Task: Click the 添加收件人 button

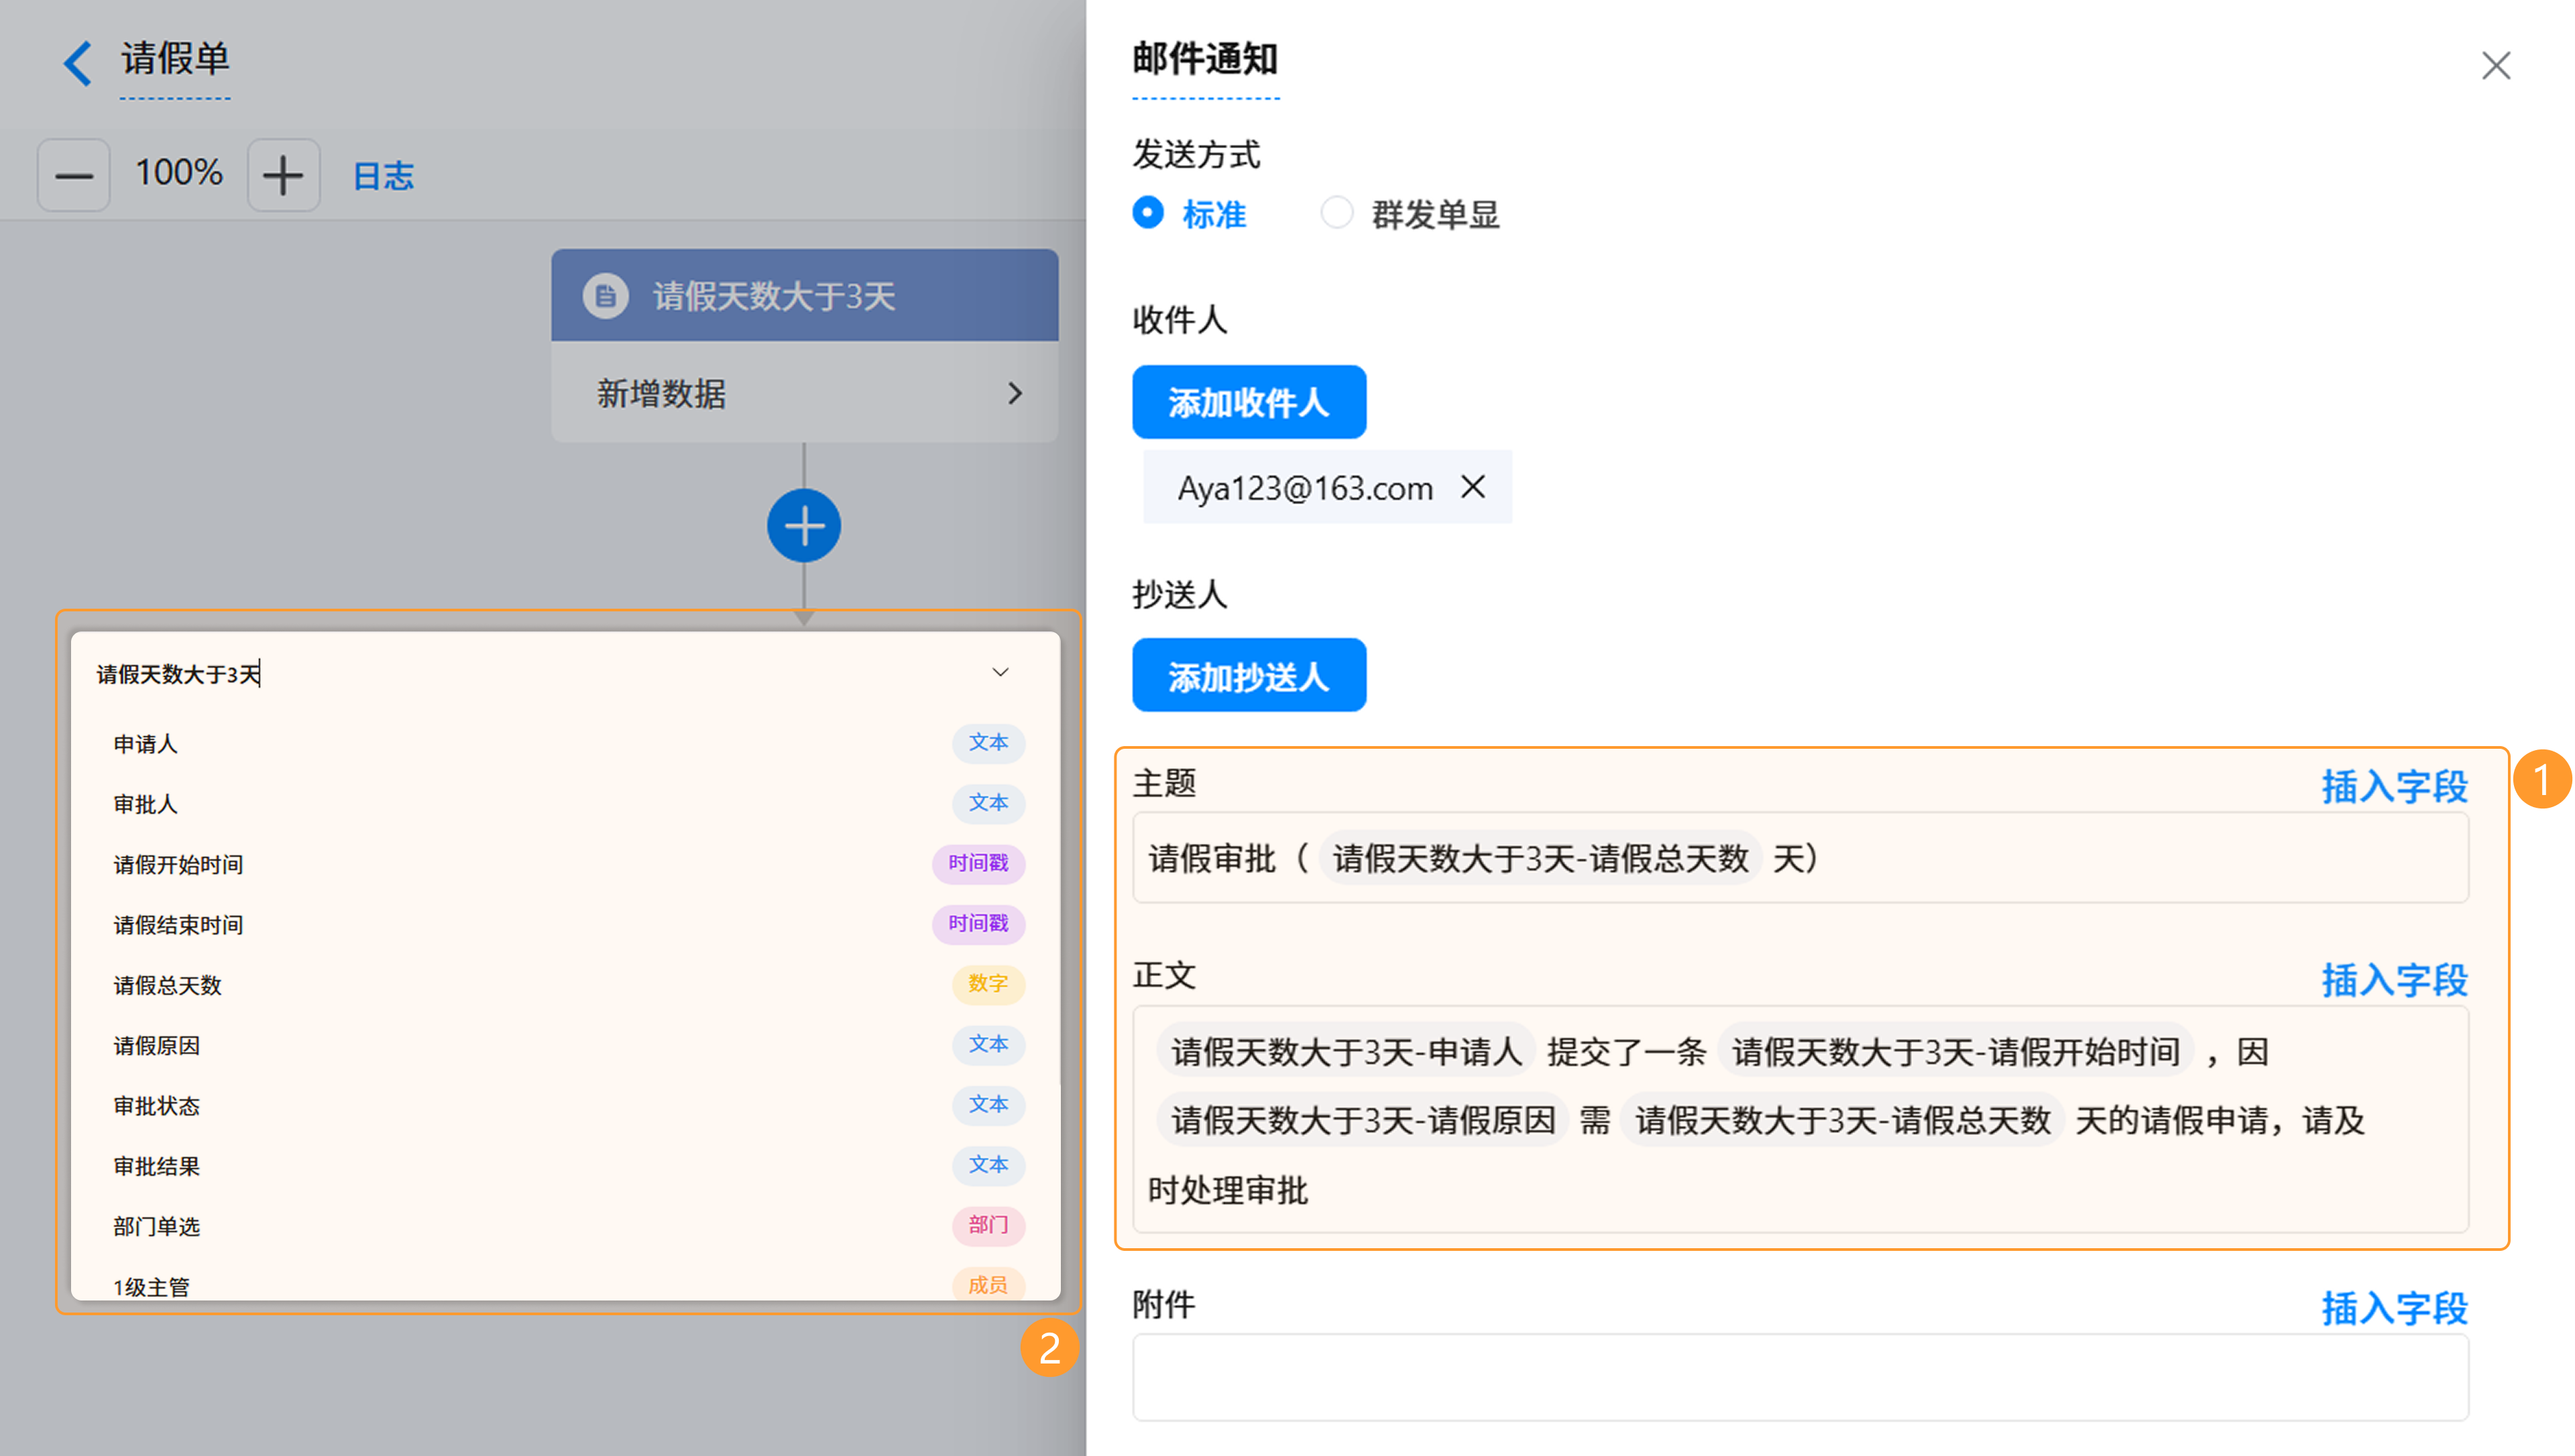Action: (1249, 402)
